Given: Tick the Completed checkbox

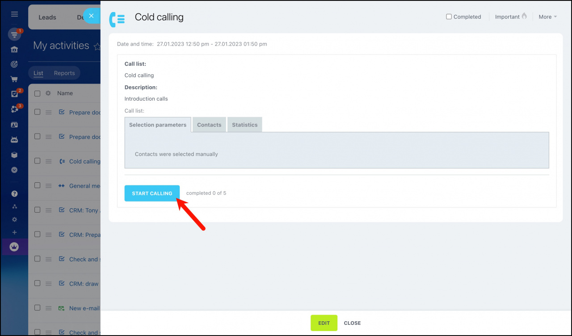Looking at the screenshot, I should point(449,17).
